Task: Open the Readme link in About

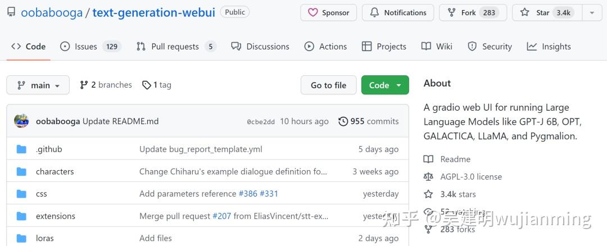Action: (x=455, y=160)
